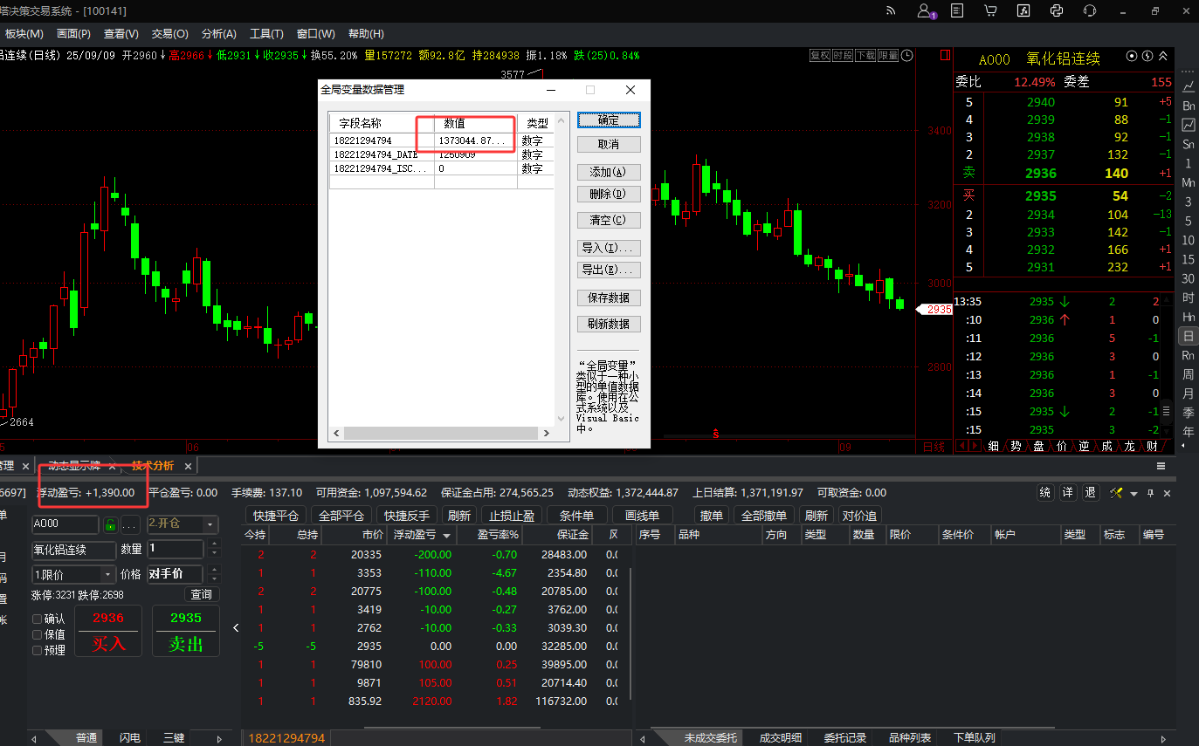Click the ellipsis button beside contract code
This screenshot has width=1199, height=746.
(130, 524)
